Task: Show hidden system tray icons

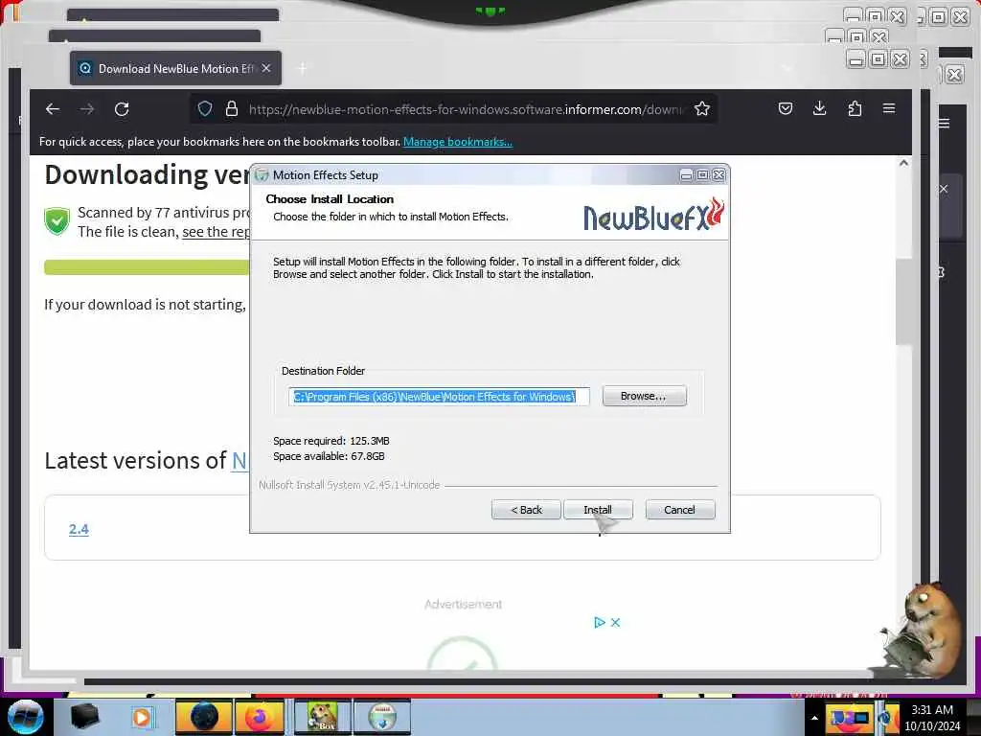Action: [814, 718]
